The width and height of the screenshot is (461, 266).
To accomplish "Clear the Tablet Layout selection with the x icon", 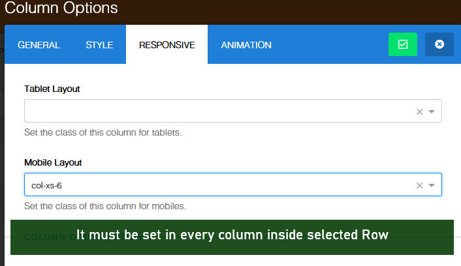I will pyautogui.click(x=419, y=111).
